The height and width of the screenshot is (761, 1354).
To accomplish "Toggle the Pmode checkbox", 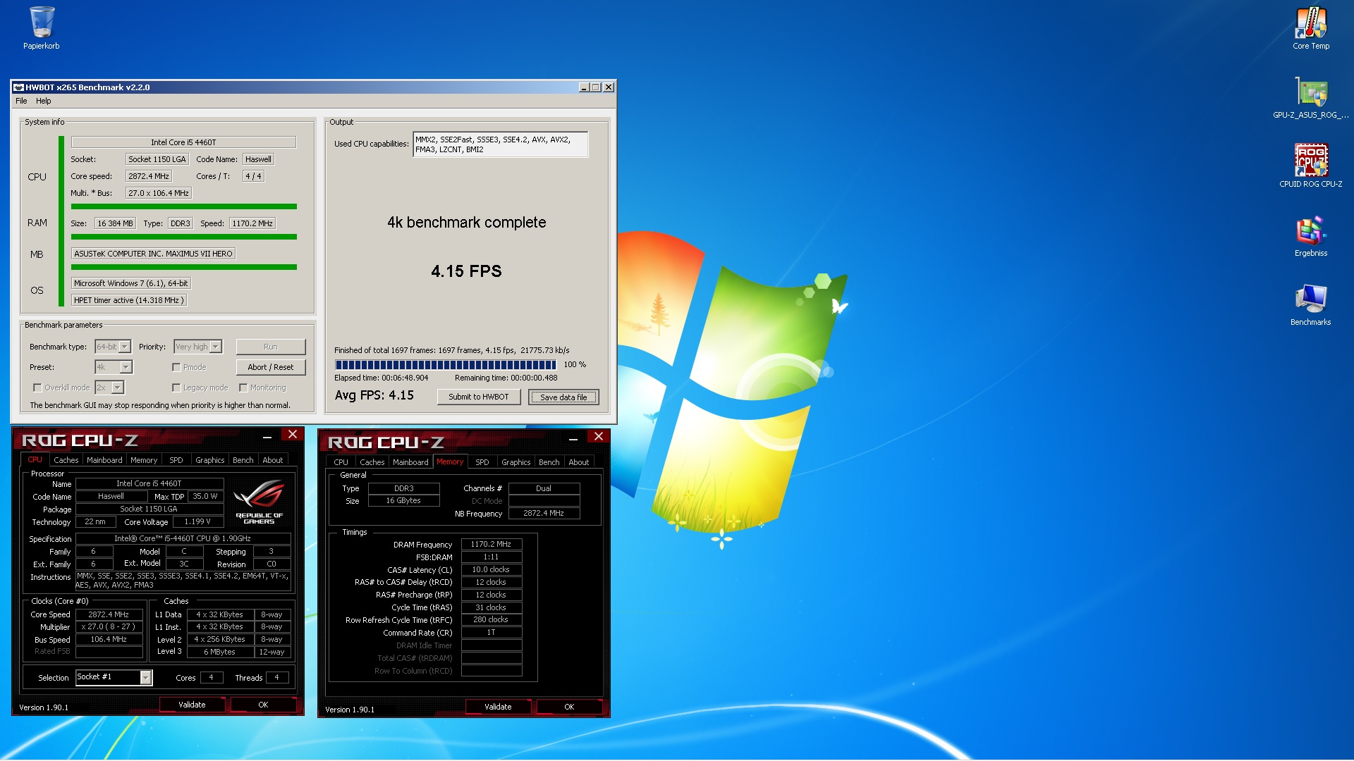I will pyautogui.click(x=176, y=367).
